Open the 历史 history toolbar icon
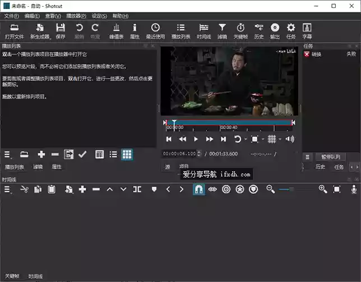The width and height of the screenshot is (361, 282). click(x=259, y=31)
